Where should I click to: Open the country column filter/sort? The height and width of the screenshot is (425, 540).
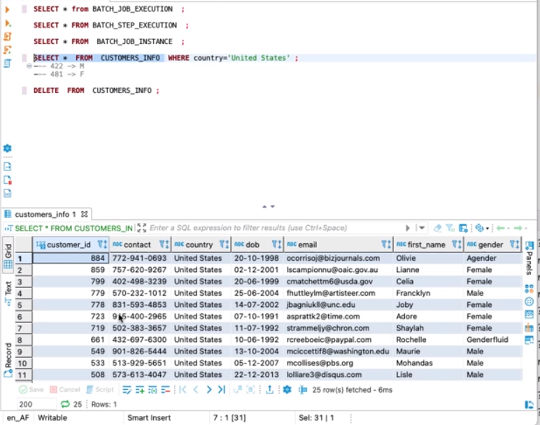coord(225,245)
